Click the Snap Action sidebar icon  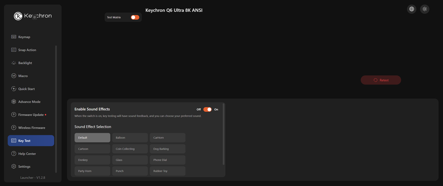14,50
